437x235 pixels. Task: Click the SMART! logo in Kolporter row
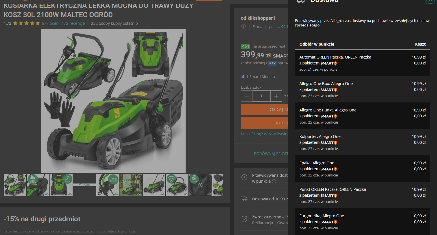tap(329, 143)
